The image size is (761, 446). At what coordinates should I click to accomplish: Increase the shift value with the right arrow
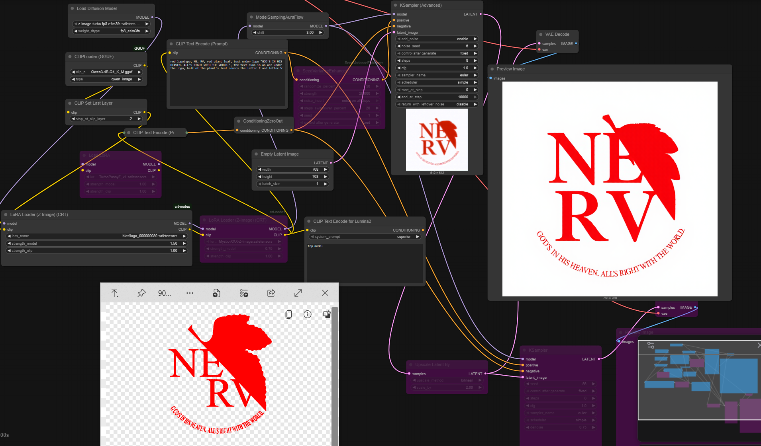[x=321, y=33]
